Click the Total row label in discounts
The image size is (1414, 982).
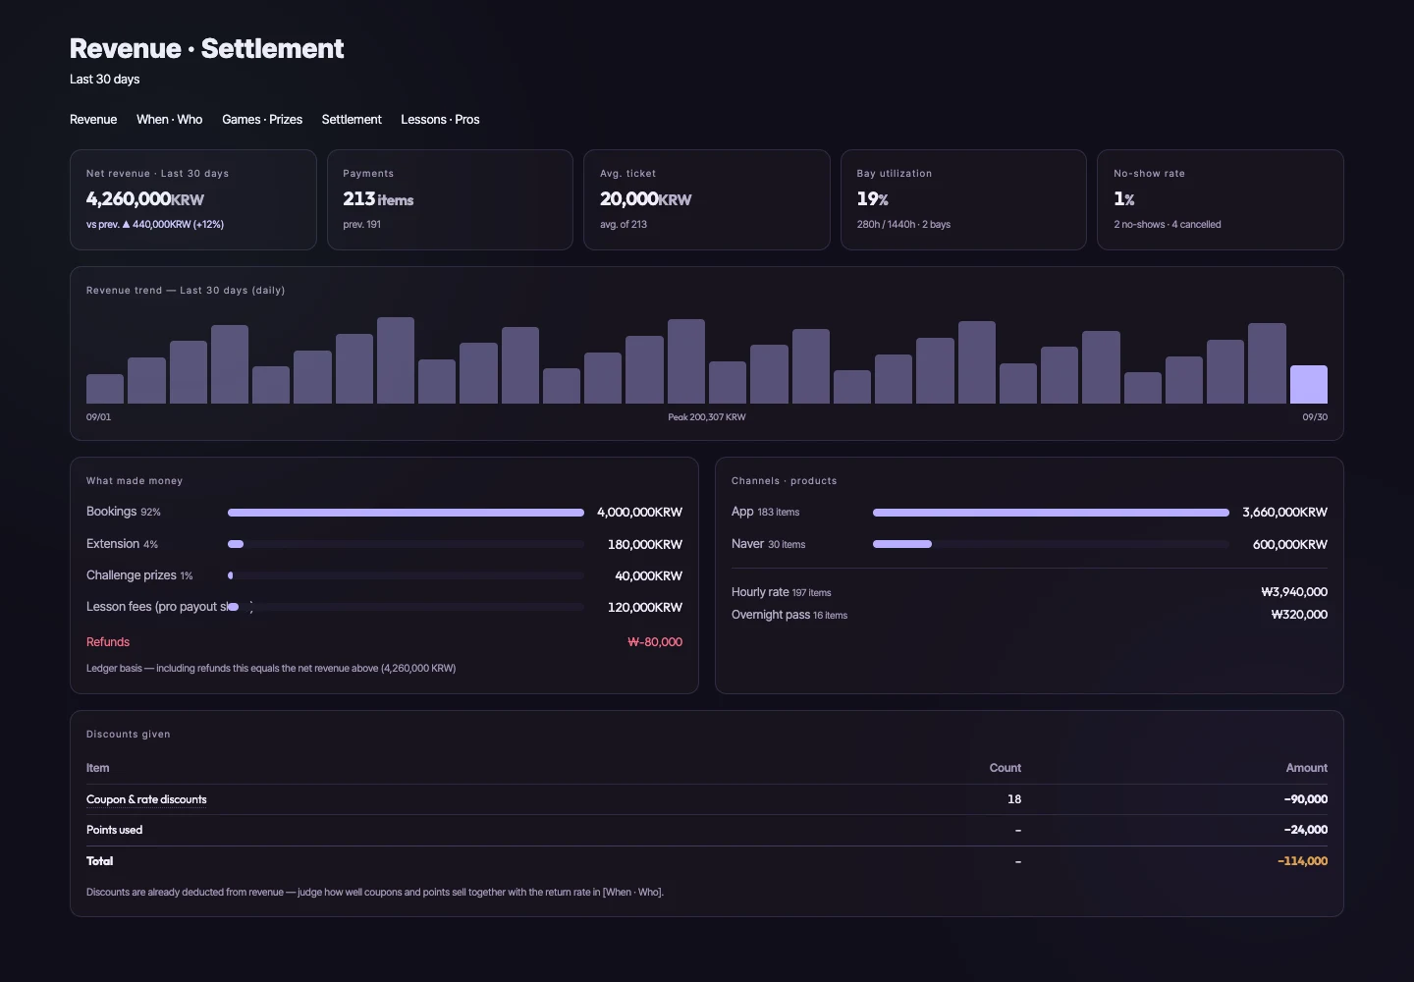pos(99,861)
